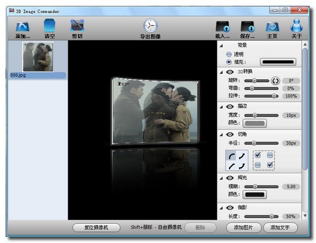Screen dimensions: 316x243
Task: Click the Add (添加) image icon
Action: coord(23,26)
